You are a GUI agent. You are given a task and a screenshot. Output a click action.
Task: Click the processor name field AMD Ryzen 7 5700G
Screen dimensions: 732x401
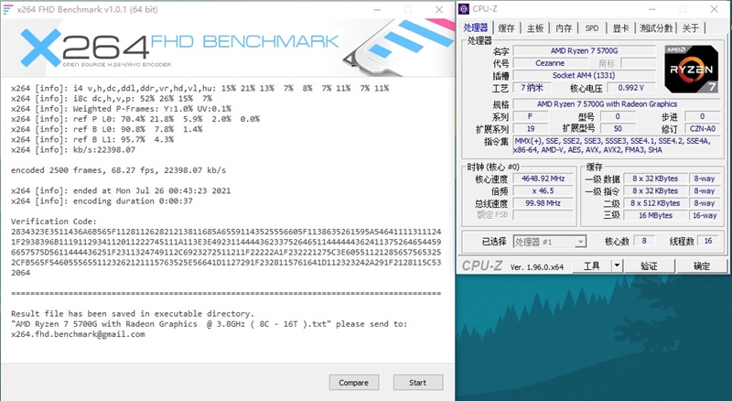pos(584,50)
